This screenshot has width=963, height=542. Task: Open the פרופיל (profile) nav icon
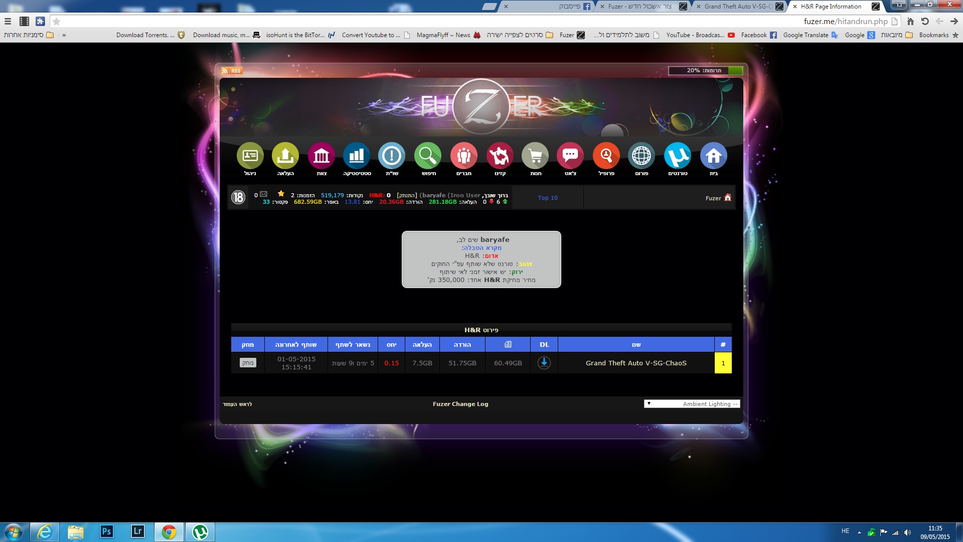[x=606, y=156]
